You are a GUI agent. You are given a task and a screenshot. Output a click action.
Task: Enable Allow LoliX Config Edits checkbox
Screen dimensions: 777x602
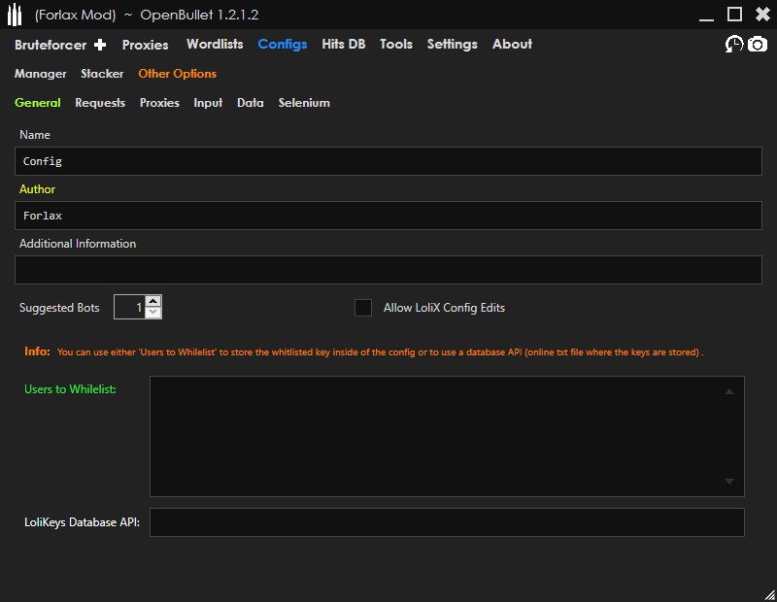pyautogui.click(x=363, y=308)
